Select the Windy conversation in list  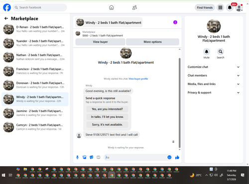pos(35,99)
